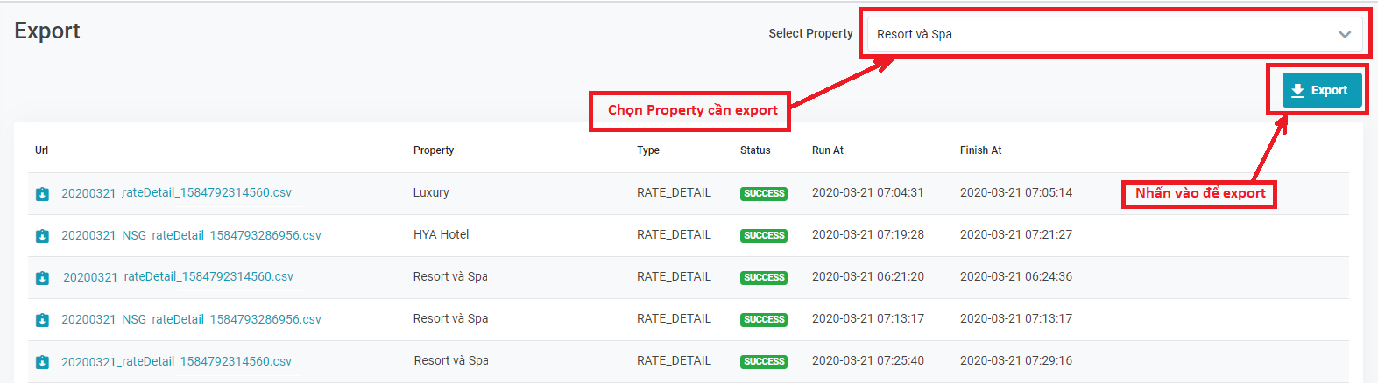Click the Run At column header
Viewport: 1378px width, 383px height.
[x=828, y=150]
